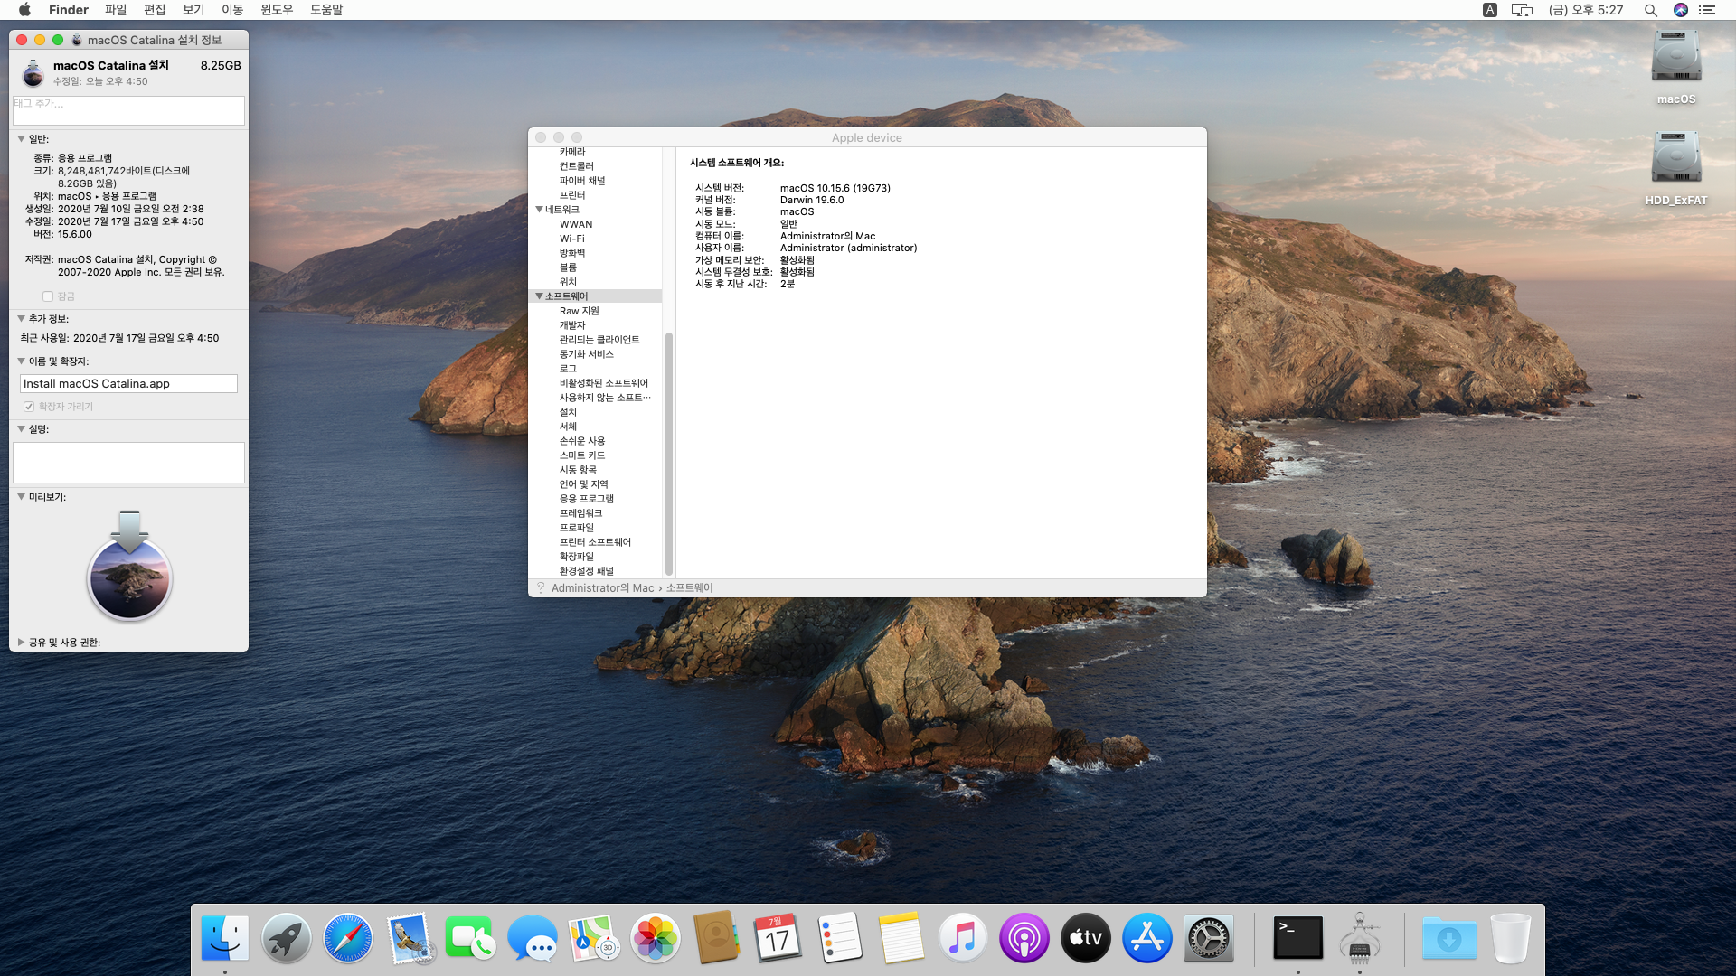Image resolution: width=1736 pixels, height=976 pixels.
Task: Click the Install macOS Catalina.app name field
Action: tap(128, 384)
